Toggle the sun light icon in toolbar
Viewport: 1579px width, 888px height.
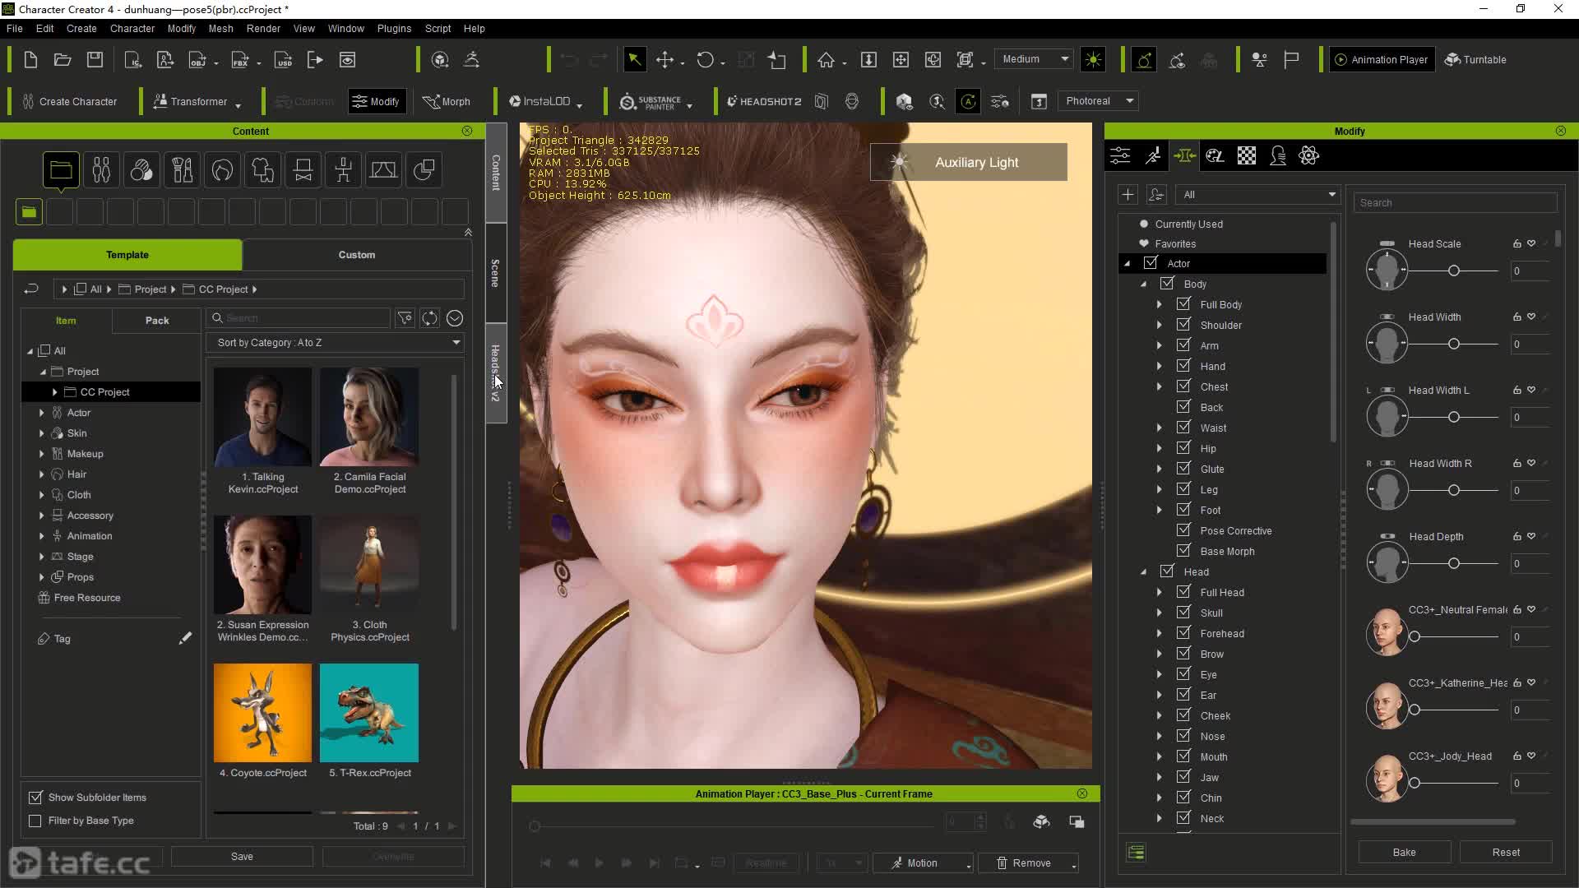click(1093, 59)
